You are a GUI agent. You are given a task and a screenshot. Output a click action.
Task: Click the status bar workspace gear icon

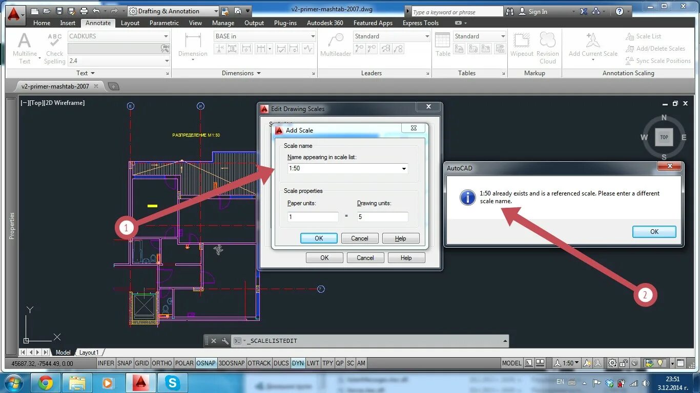pyautogui.click(x=612, y=363)
